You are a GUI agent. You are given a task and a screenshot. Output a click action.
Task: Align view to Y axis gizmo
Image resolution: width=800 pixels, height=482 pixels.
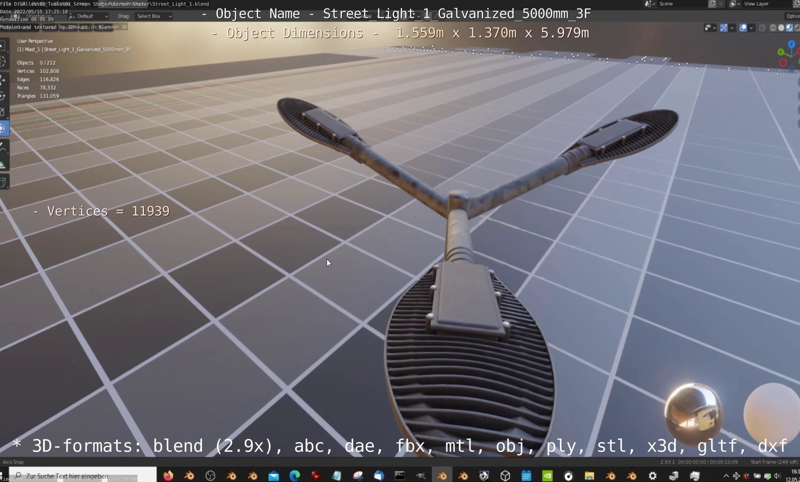781,52
